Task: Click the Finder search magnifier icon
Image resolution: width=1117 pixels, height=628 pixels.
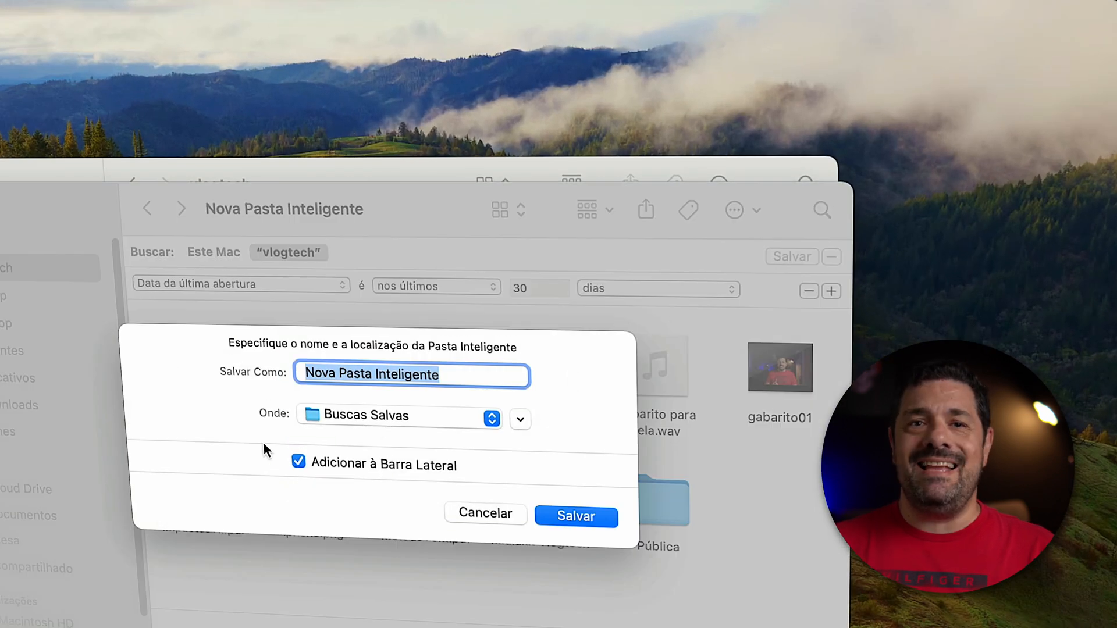Action: click(x=822, y=210)
